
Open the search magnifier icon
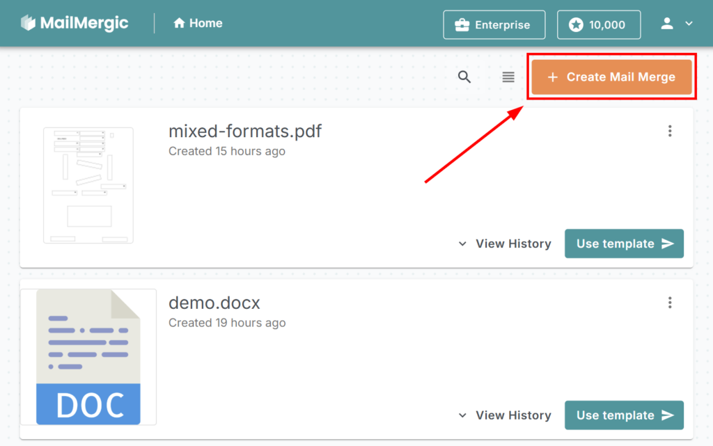tap(464, 77)
